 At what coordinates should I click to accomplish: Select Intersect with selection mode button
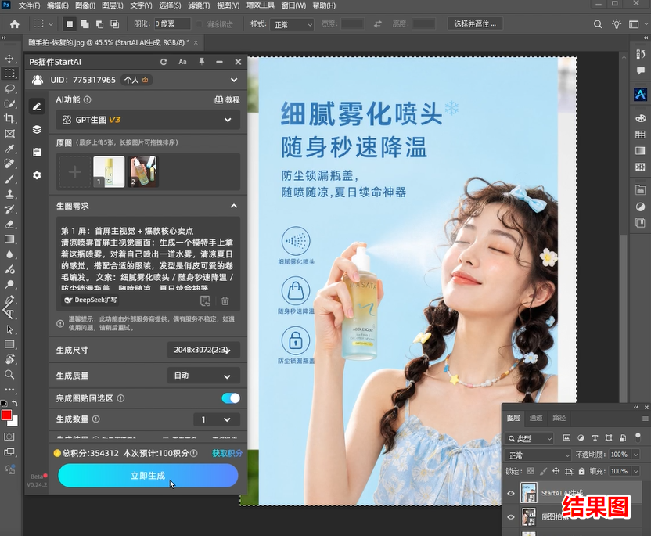[114, 24]
